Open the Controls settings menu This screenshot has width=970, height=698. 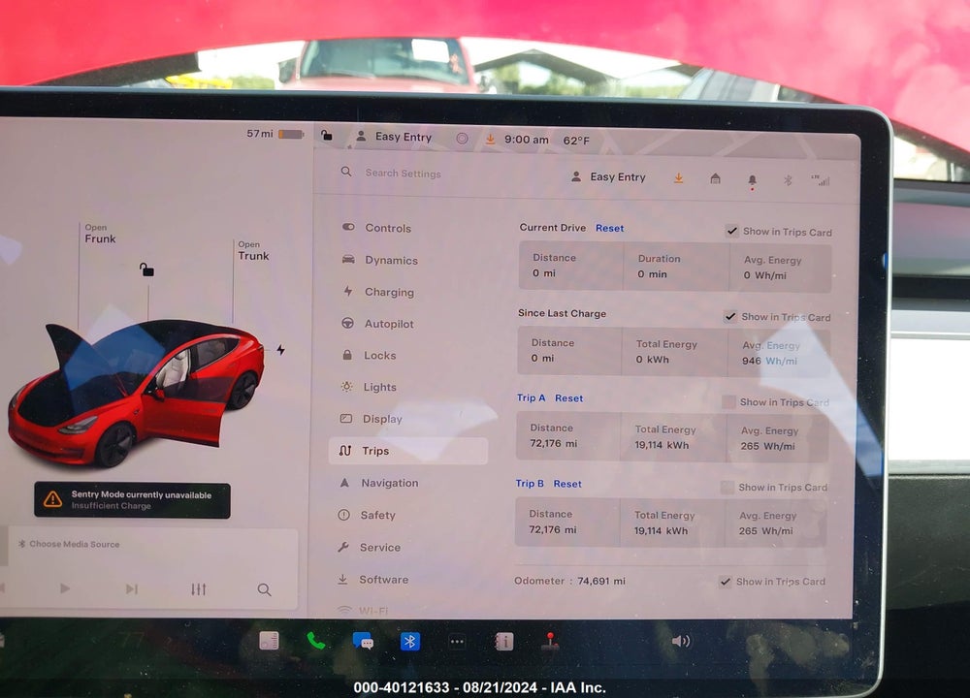tap(376, 228)
